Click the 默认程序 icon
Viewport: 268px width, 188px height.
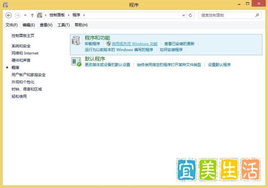pos(76,61)
